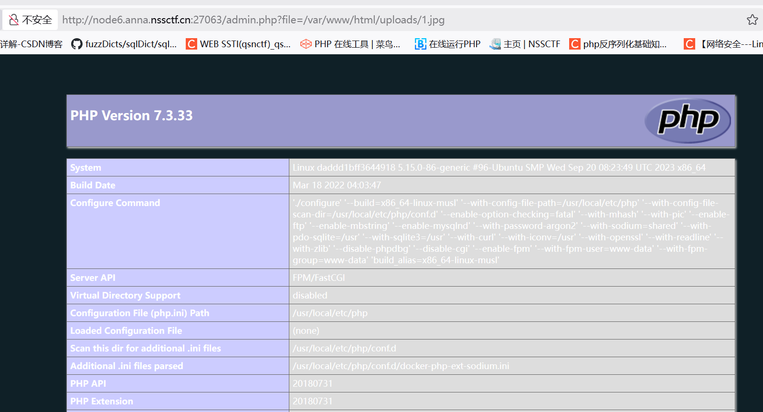Click the PHP Version 7.3.33 heading
Screen dimensions: 763x412
[x=131, y=115]
